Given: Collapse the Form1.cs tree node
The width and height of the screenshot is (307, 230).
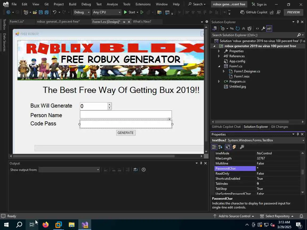Looking at the screenshot, I should [x=219, y=66].
